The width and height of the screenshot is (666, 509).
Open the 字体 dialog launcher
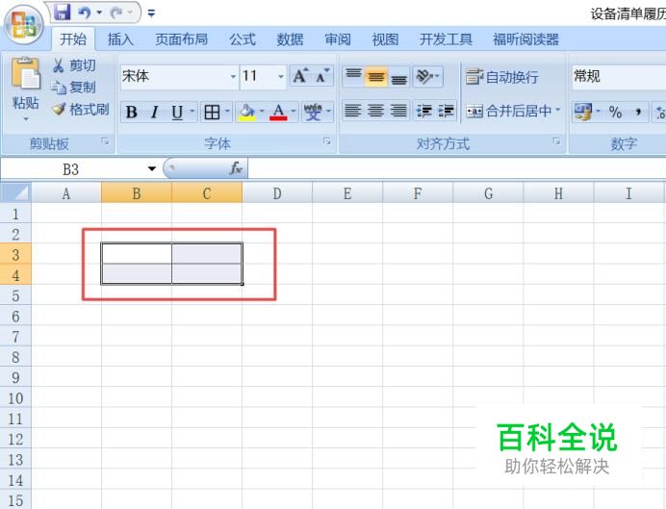326,141
